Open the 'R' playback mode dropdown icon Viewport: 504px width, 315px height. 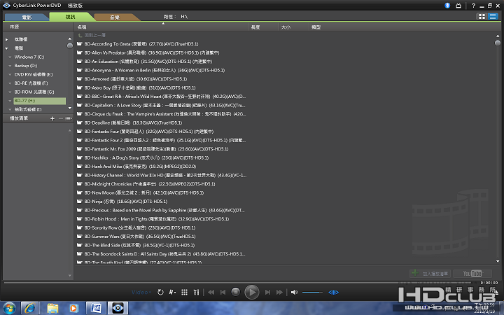click(172, 292)
